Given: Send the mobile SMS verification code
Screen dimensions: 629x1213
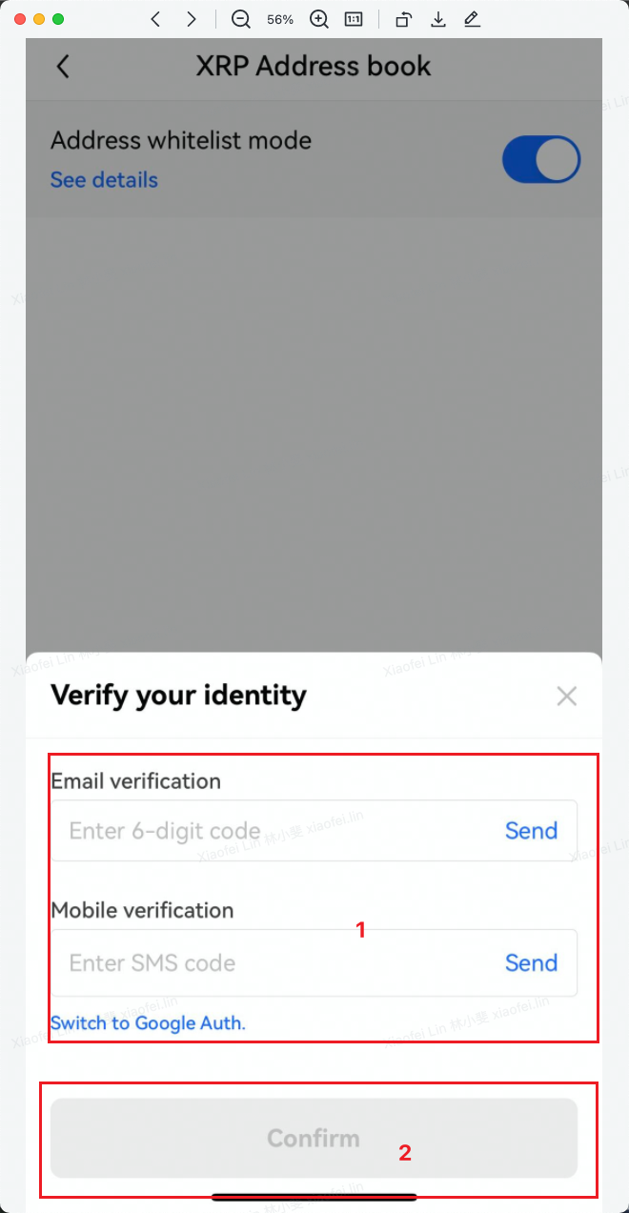Looking at the screenshot, I should tap(531, 962).
